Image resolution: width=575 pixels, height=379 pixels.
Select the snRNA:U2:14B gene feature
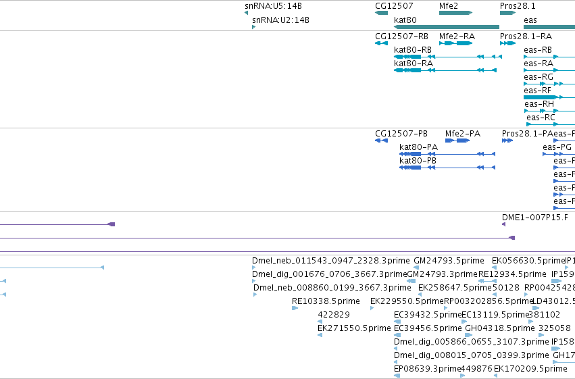pos(254,27)
